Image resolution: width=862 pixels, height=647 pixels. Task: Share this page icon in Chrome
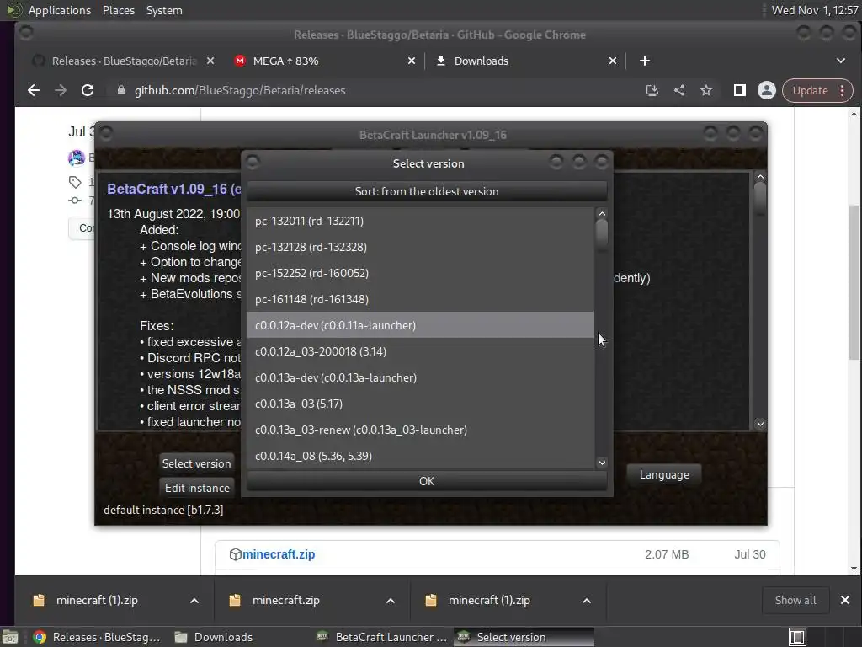click(679, 90)
